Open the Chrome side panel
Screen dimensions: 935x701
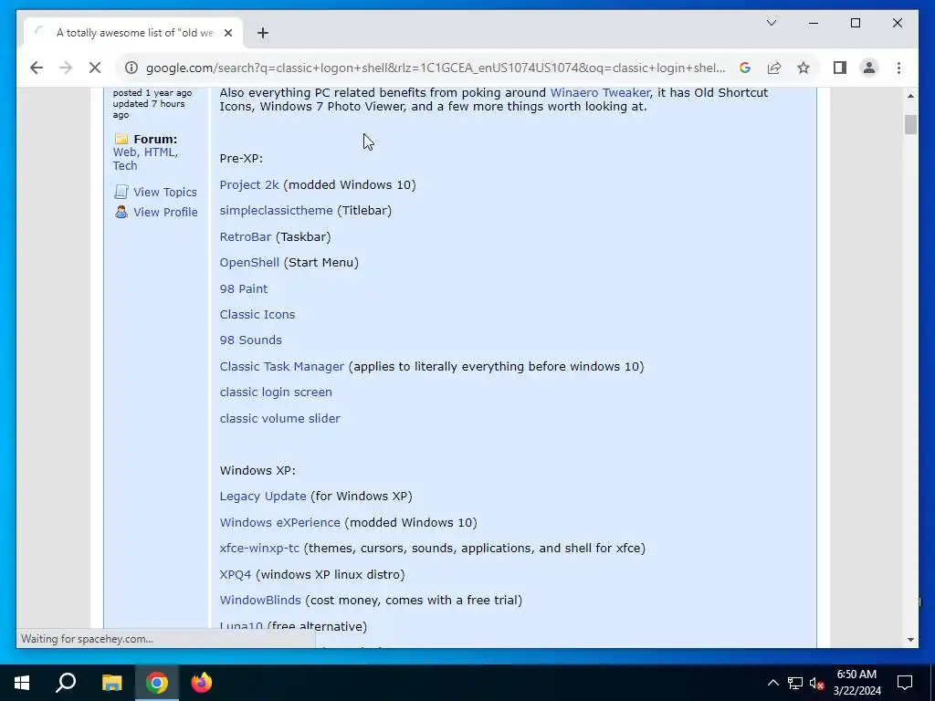(840, 68)
